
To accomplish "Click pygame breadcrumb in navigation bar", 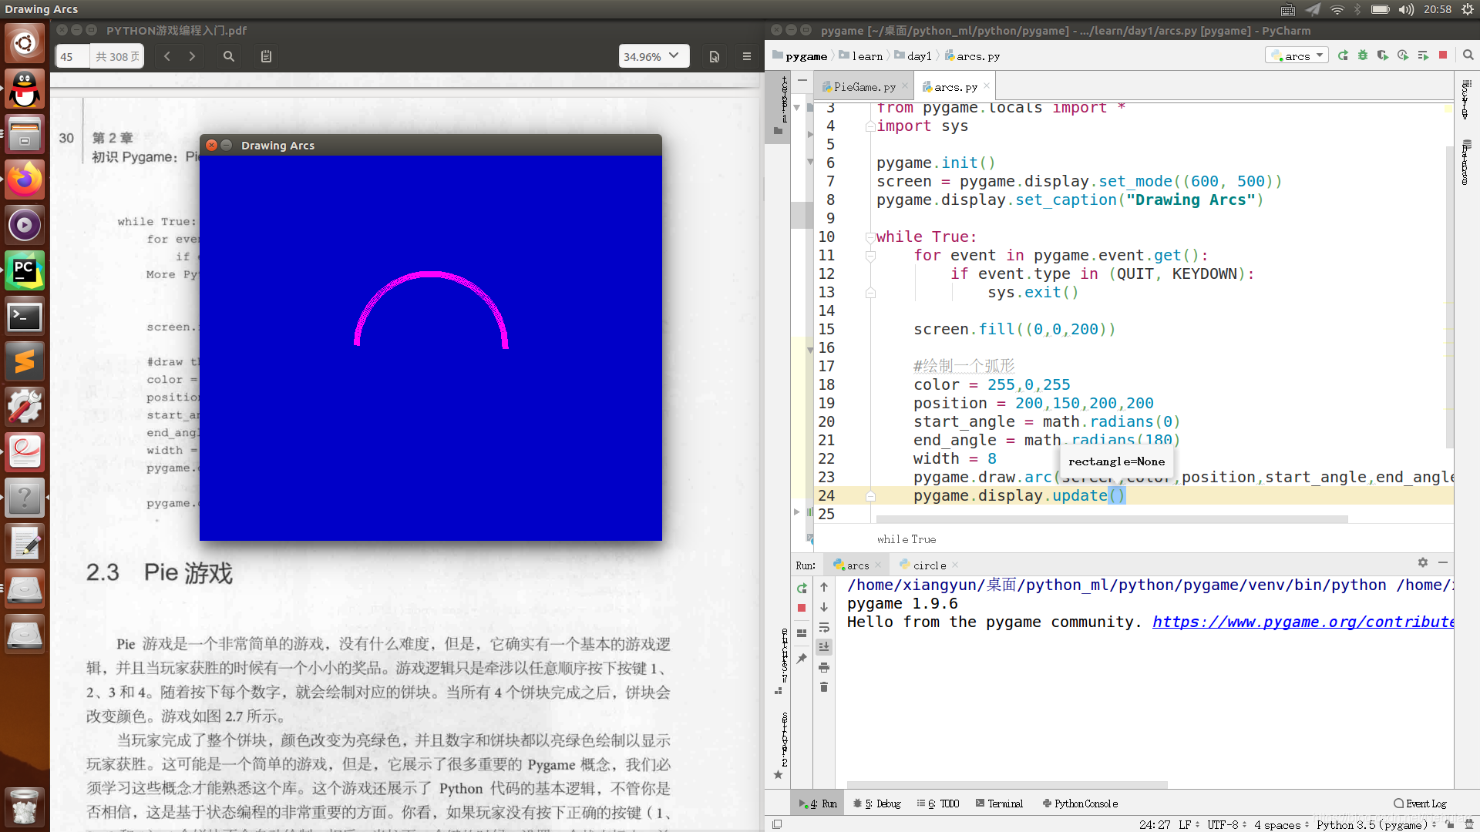I will coord(800,56).
